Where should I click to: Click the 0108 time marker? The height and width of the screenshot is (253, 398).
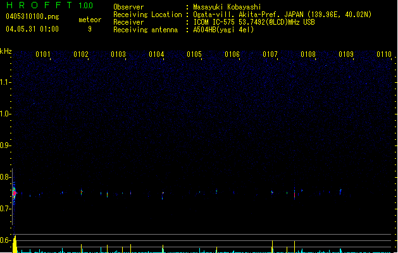308,54
